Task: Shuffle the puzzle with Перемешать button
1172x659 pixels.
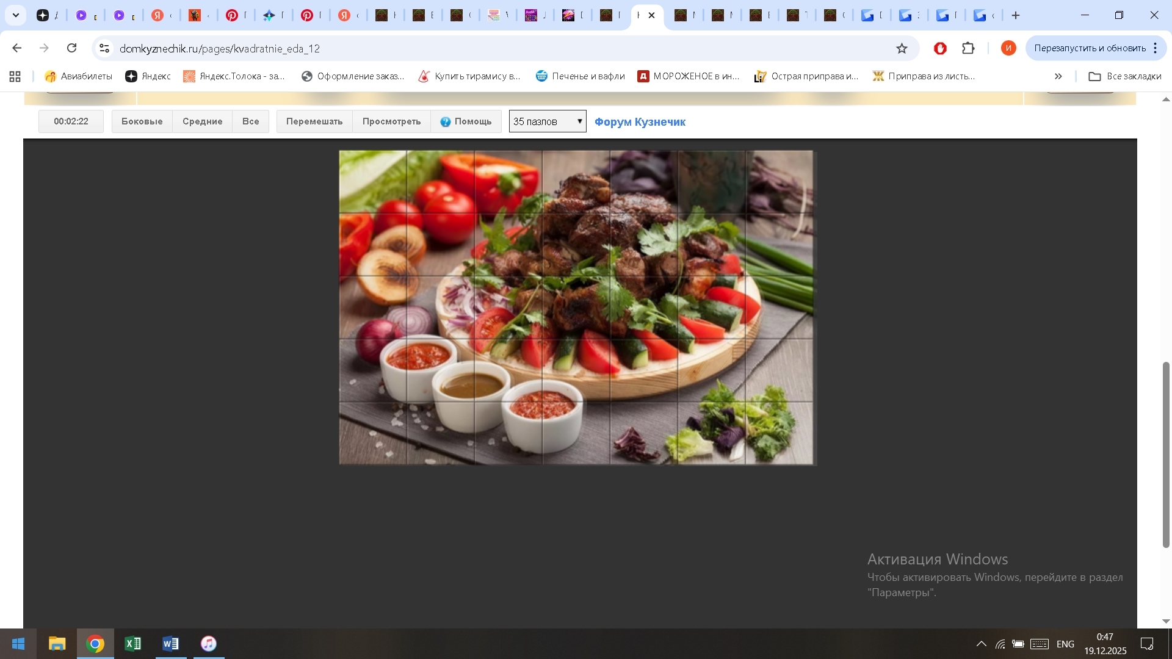Action: click(314, 121)
